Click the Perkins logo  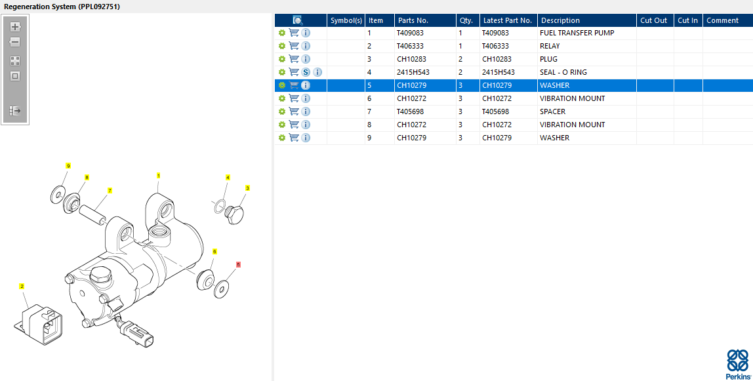click(x=738, y=365)
